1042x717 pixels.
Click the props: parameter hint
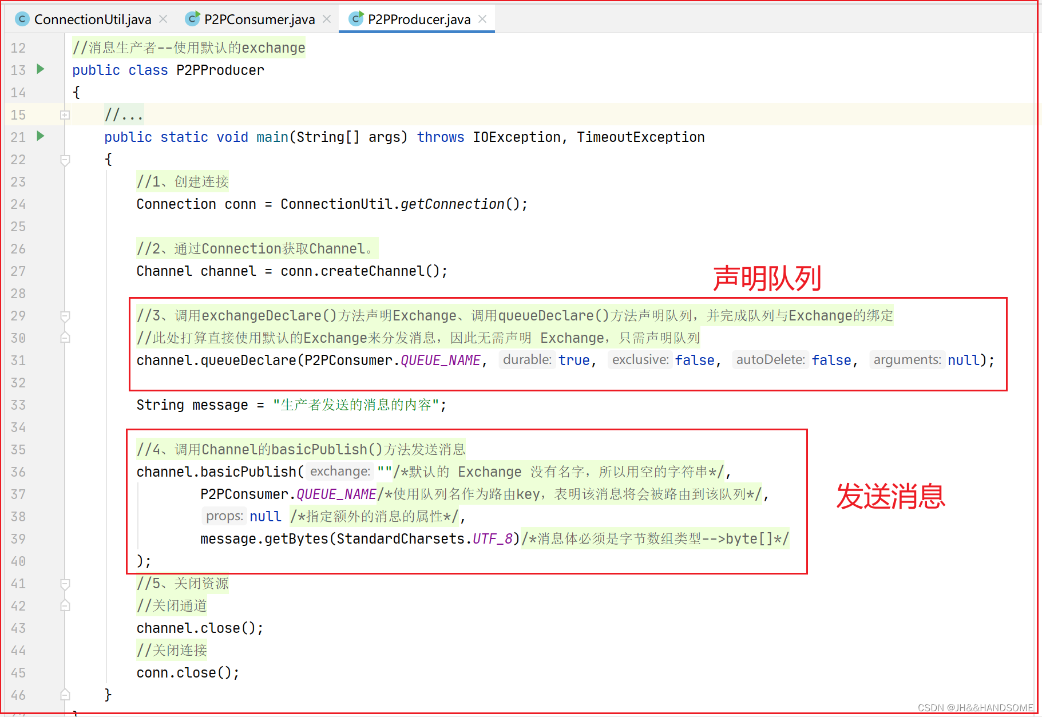click(224, 516)
